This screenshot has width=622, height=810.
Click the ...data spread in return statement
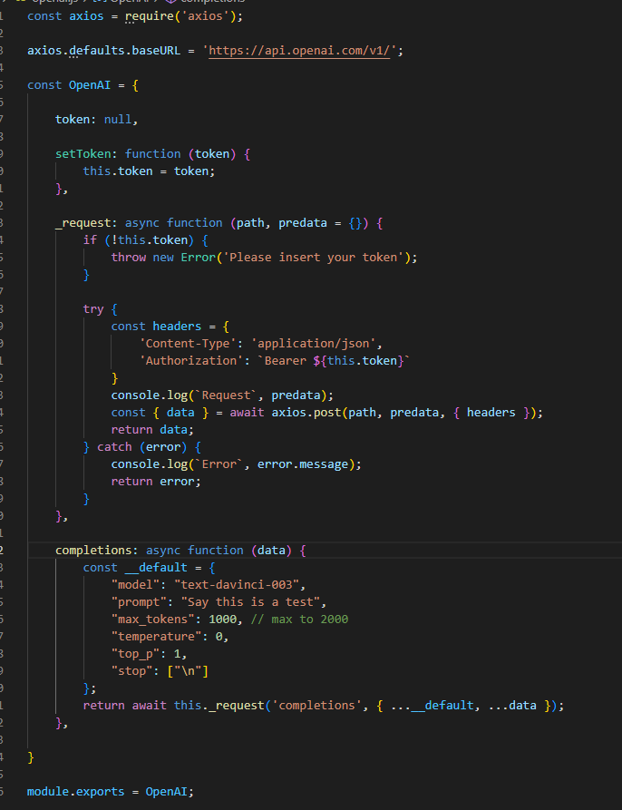click(512, 705)
